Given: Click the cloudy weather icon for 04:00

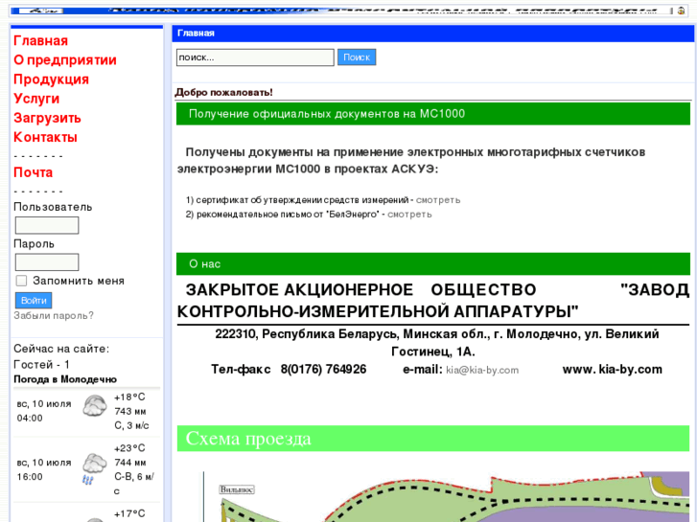Looking at the screenshot, I should pyautogui.click(x=95, y=406).
